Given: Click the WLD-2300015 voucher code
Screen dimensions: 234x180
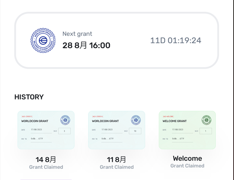Looking at the screenshot, I should 27,116.
